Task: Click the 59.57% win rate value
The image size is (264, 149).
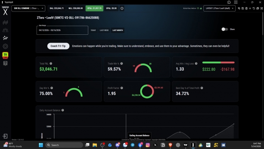Action: click(x=114, y=69)
